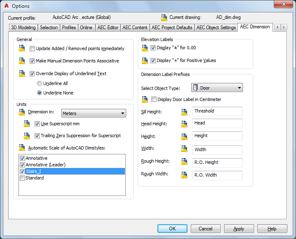Open the Dimension in Meters dropdown
296x239 pixels.
94,113
